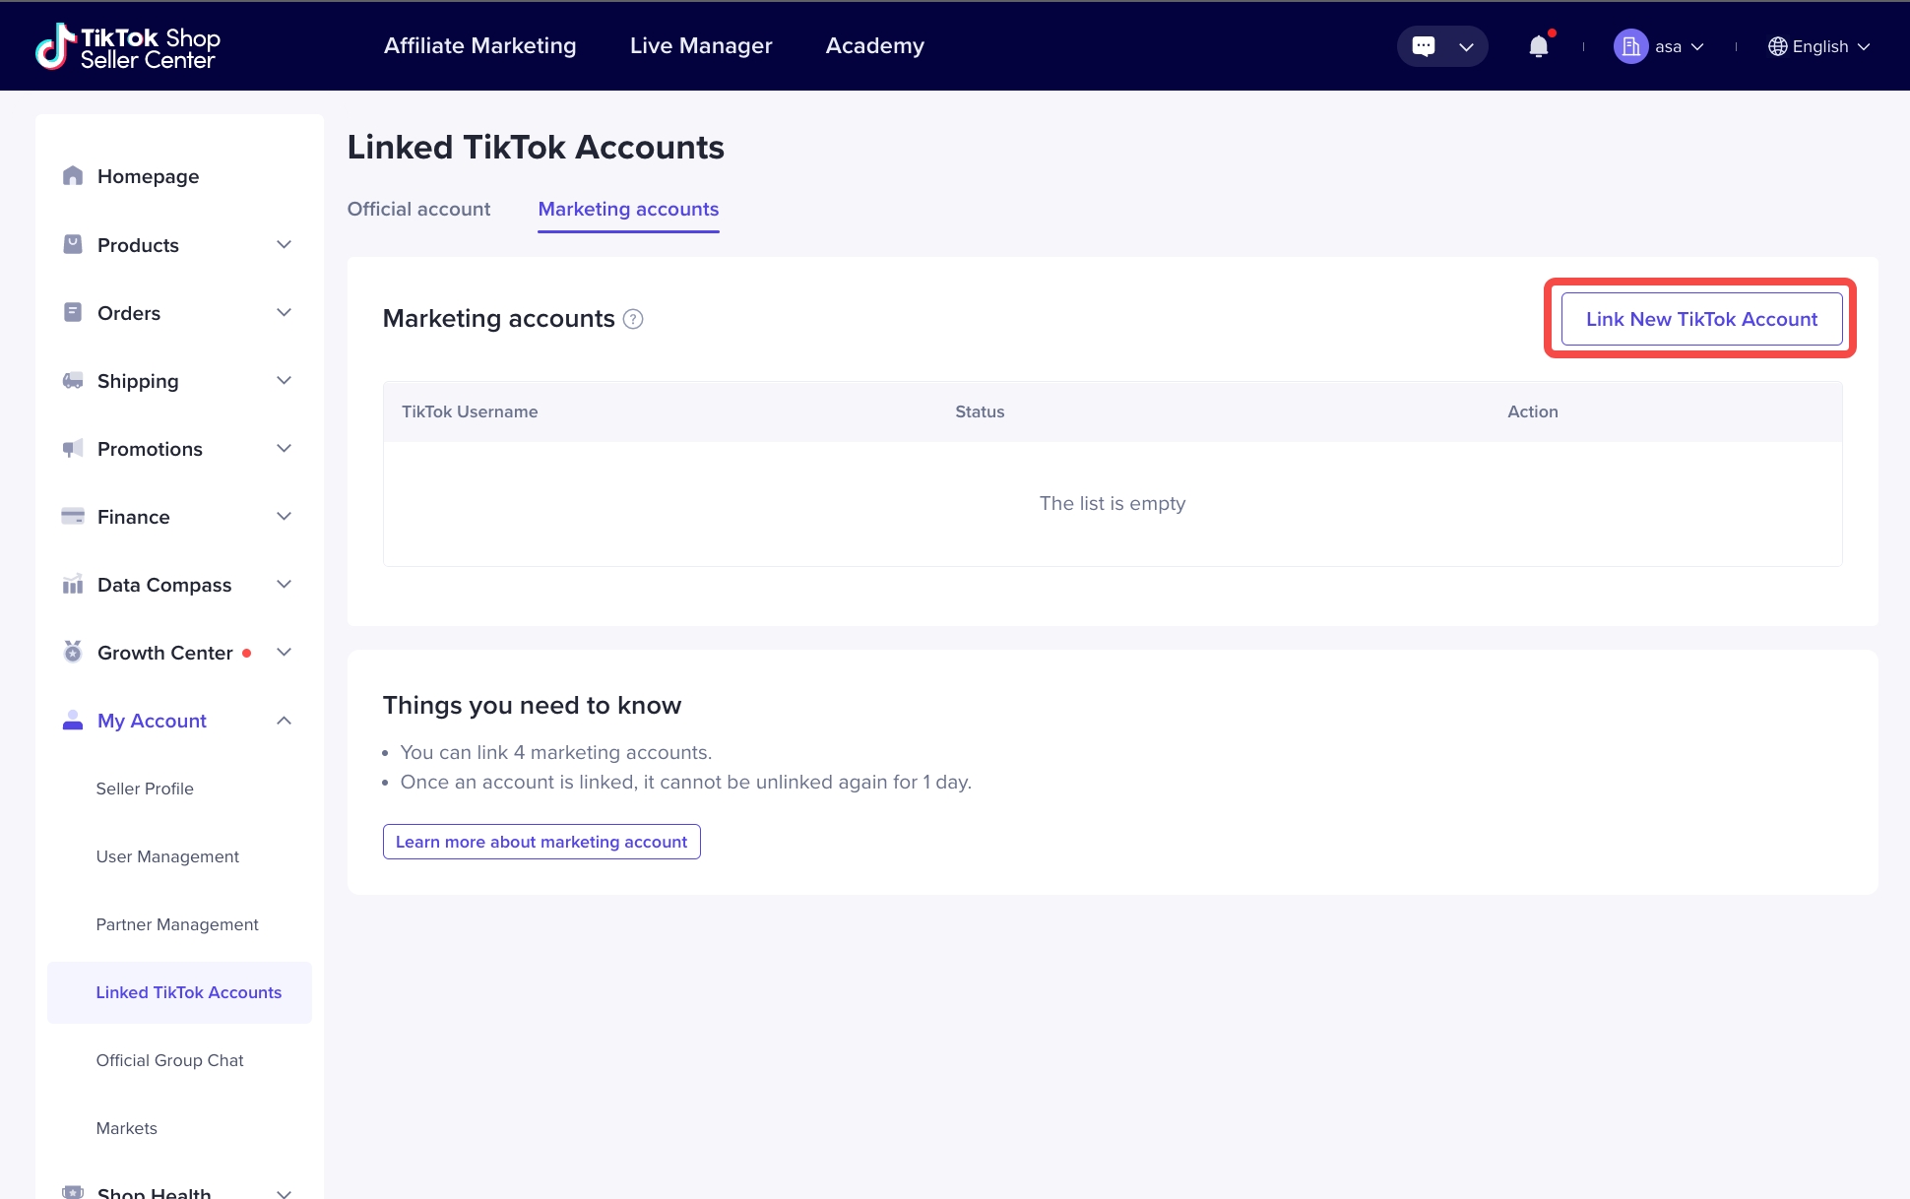
Task: Click the Status column header
Action: coord(980,411)
